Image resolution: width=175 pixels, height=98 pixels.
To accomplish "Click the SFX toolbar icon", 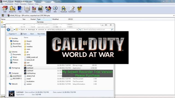I will click(x=79, y=9).
